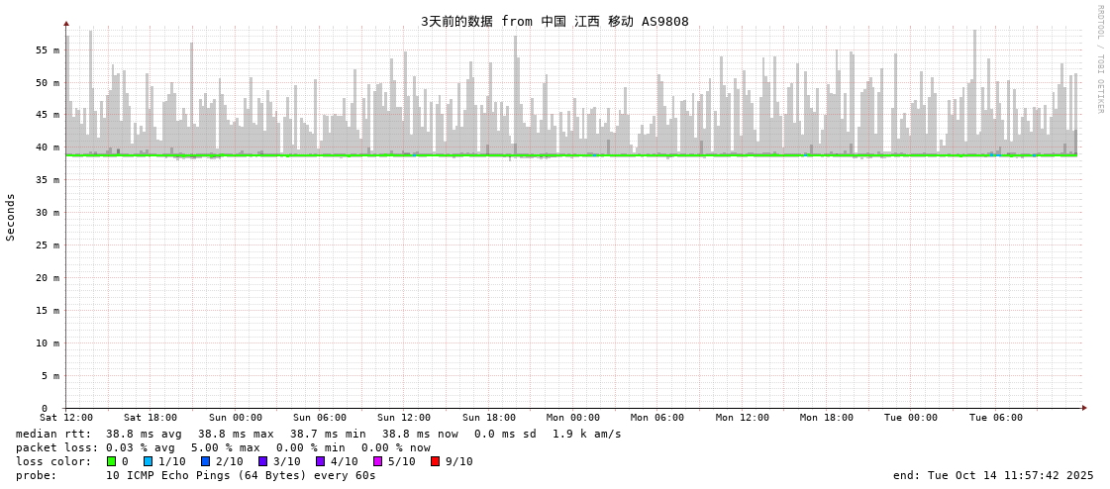
Task: Click the packet loss statistics line
Action: click(223, 447)
